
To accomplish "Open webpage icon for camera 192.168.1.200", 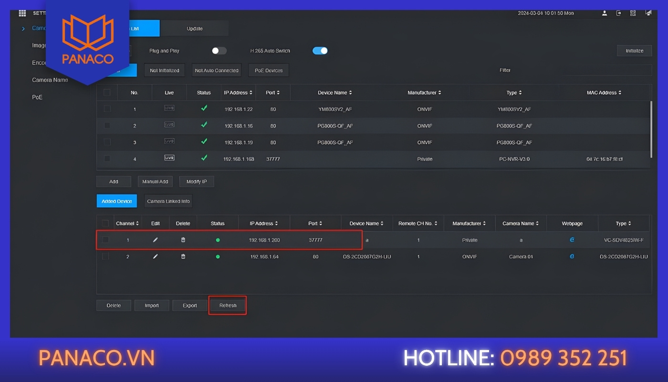I will click(x=572, y=240).
